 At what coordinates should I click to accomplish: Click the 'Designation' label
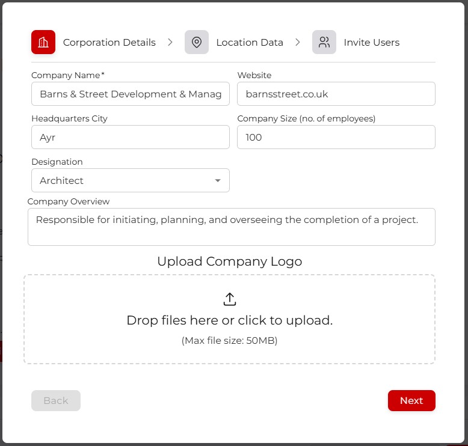click(x=57, y=162)
